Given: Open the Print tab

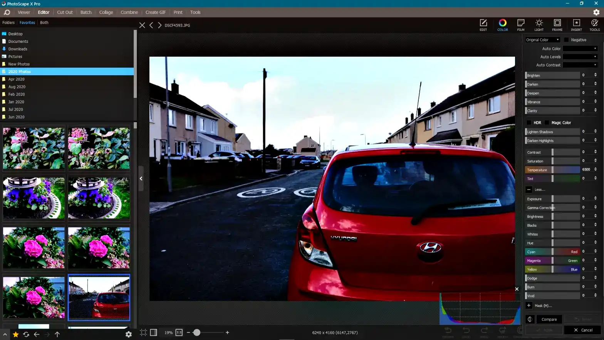Looking at the screenshot, I should tap(178, 12).
